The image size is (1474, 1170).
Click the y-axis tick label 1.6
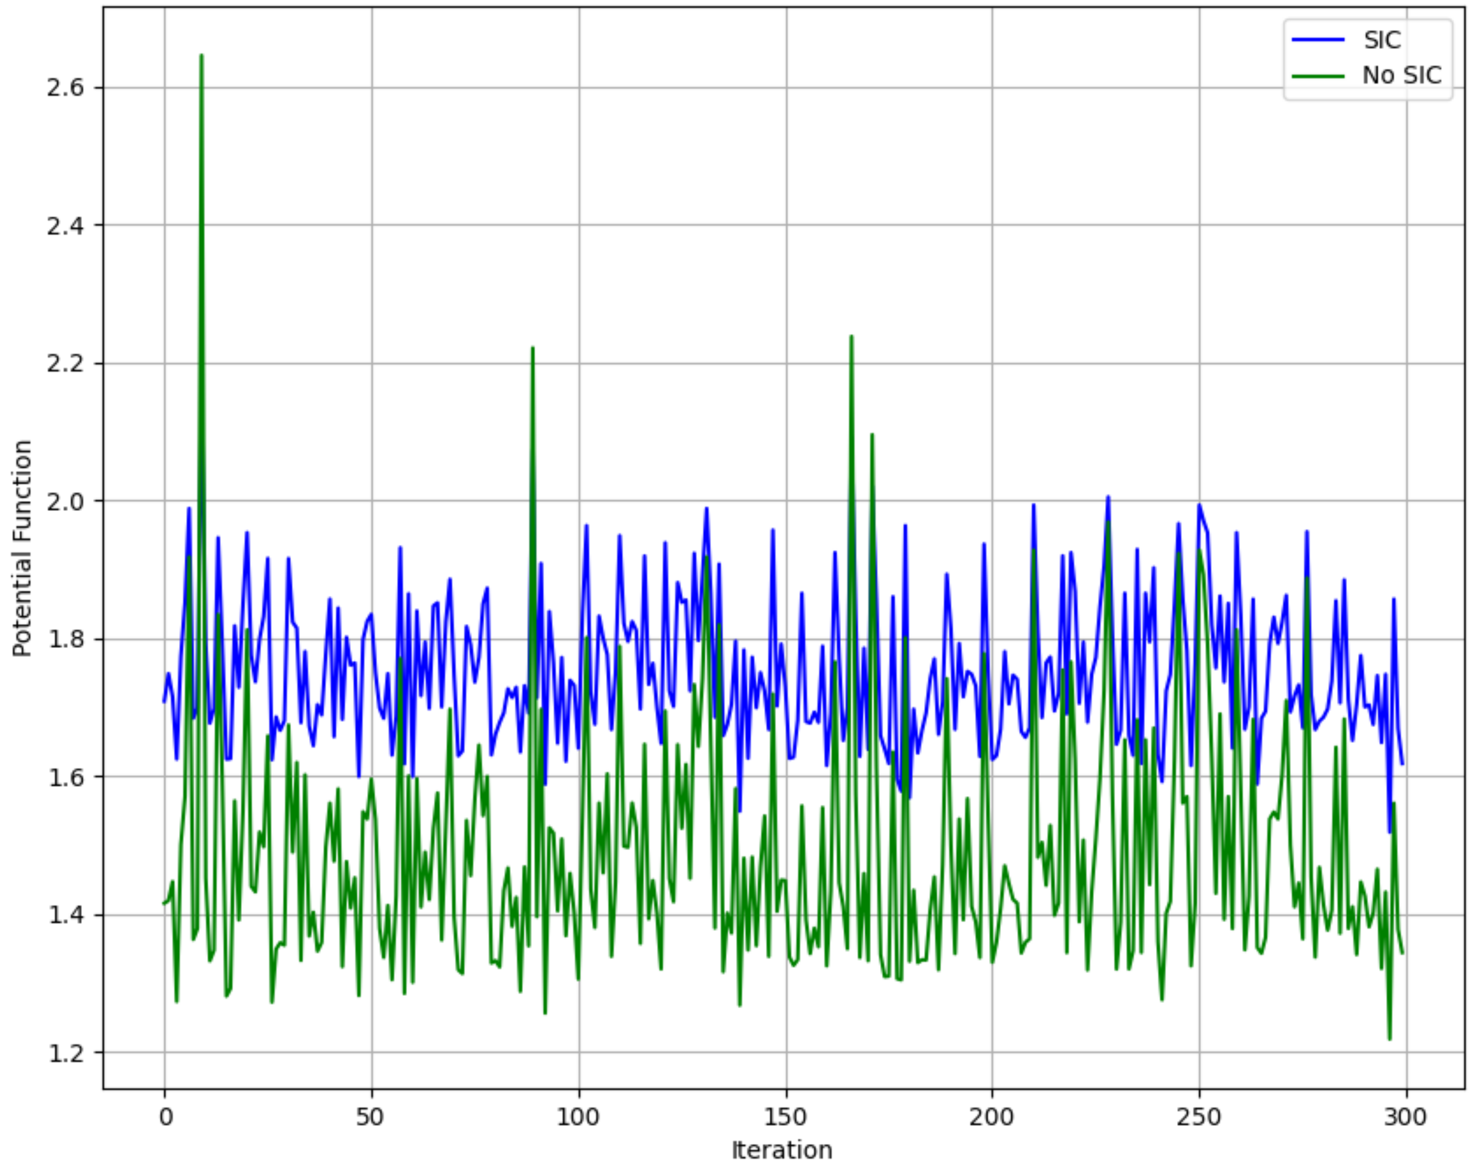pos(65,777)
